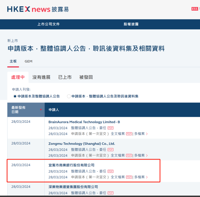Open BrainAurora 全文檔案 link
Screen dimensions: 200x197
click(x=118, y=134)
